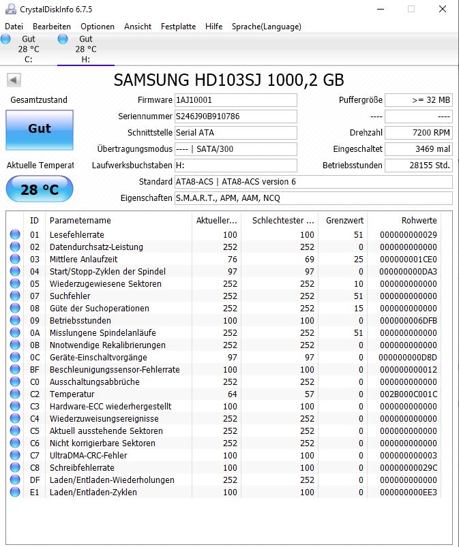Click raw value 000000006DFB
This screenshot has height=547, width=459.
409,321
